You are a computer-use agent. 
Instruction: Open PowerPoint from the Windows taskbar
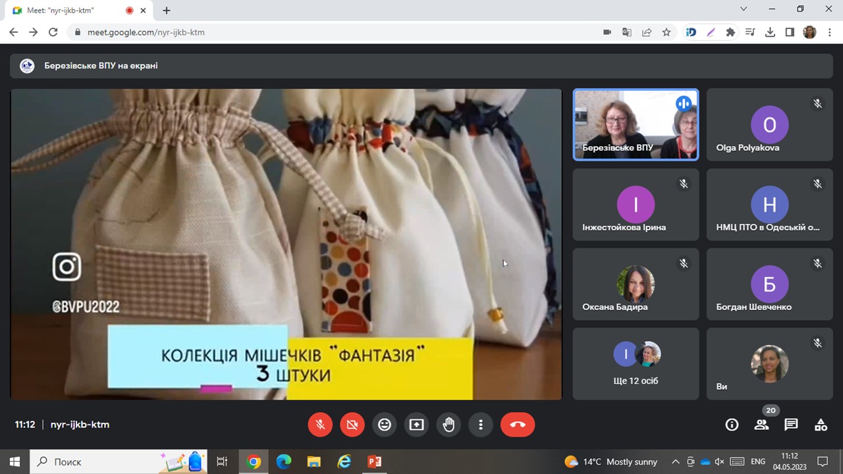pyautogui.click(x=374, y=461)
